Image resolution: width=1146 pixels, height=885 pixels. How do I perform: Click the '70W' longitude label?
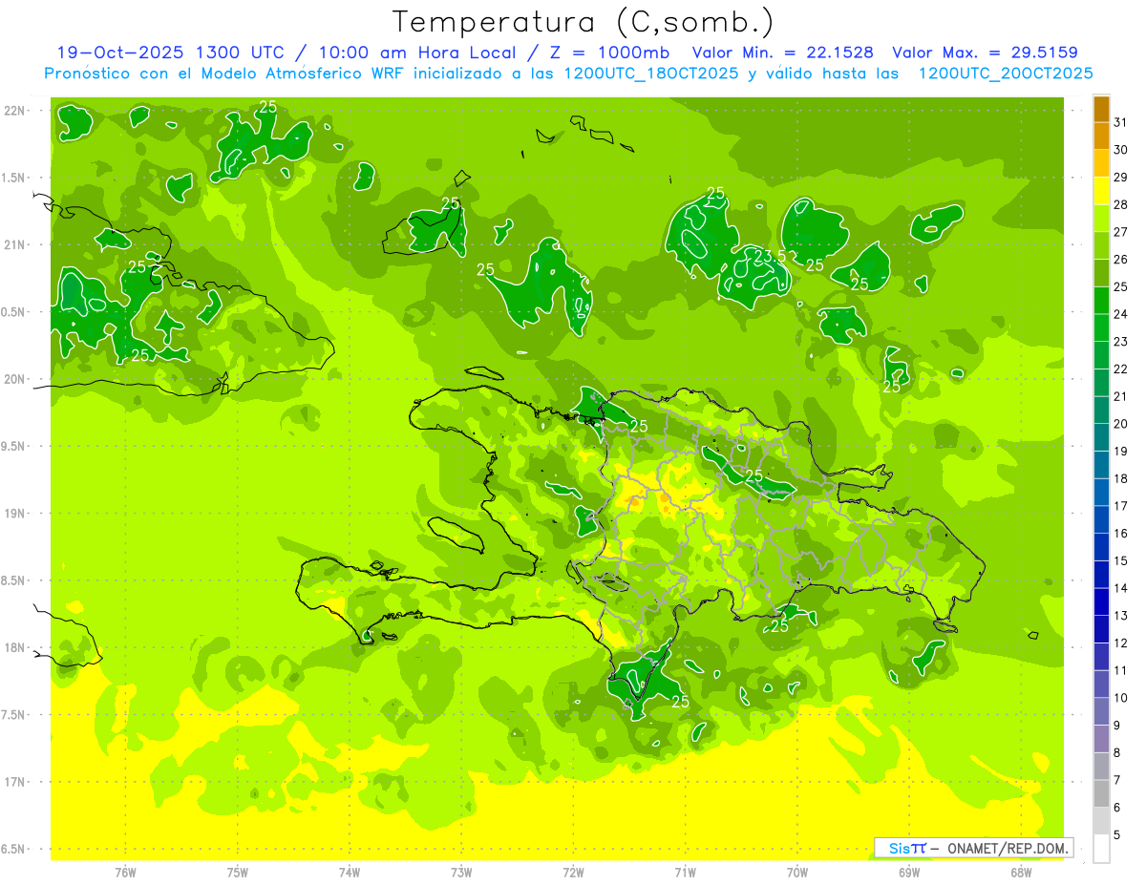(x=797, y=873)
